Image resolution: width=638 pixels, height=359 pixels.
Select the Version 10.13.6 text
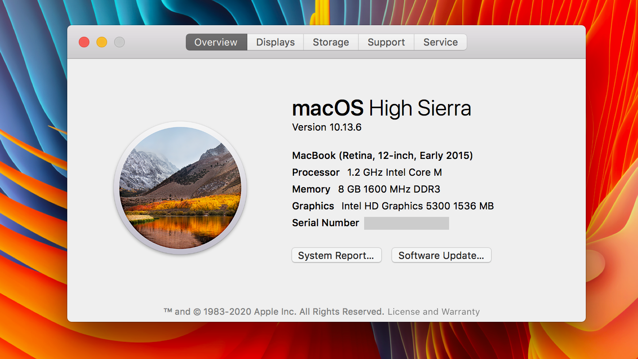(x=326, y=127)
